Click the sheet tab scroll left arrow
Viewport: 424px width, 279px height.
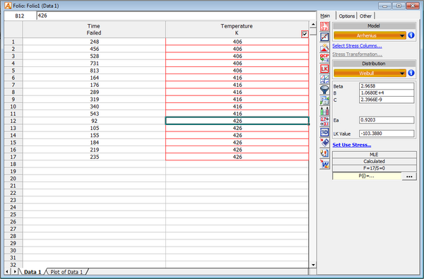point(7,271)
